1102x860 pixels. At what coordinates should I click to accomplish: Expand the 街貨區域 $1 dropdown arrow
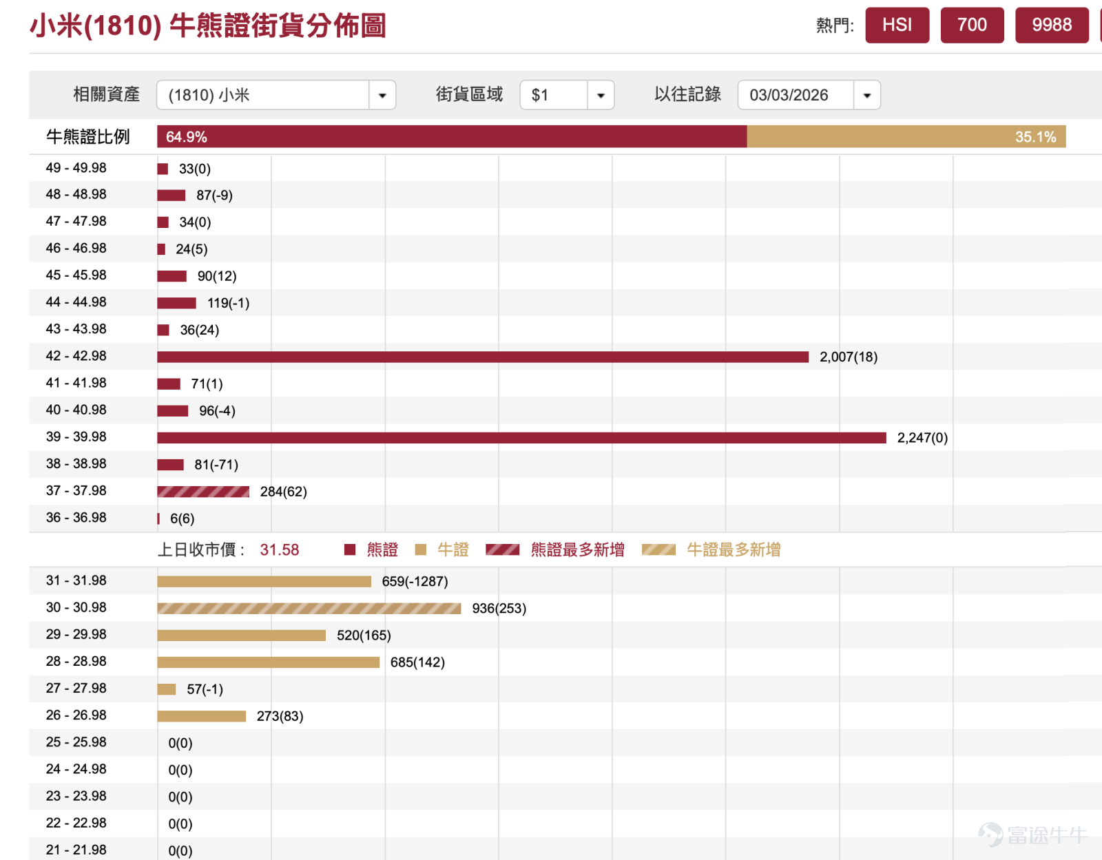coord(601,95)
